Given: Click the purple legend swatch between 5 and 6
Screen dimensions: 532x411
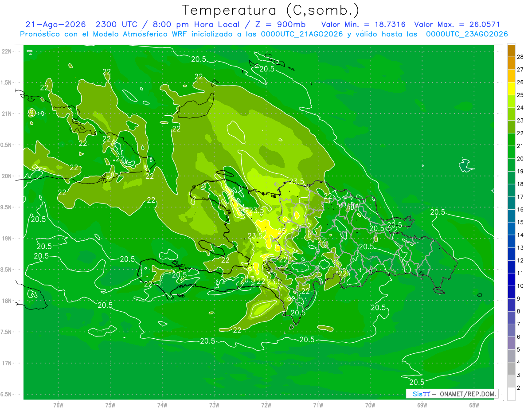Looking at the screenshot, I should (511, 343).
